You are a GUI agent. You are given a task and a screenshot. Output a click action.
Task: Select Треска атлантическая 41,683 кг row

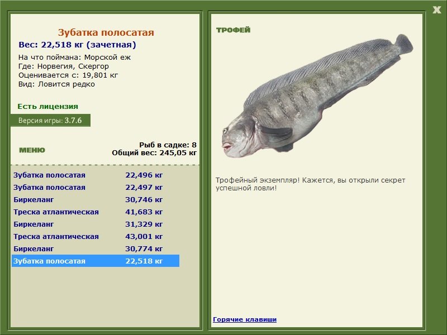pyautogui.click(x=96, y=212)
